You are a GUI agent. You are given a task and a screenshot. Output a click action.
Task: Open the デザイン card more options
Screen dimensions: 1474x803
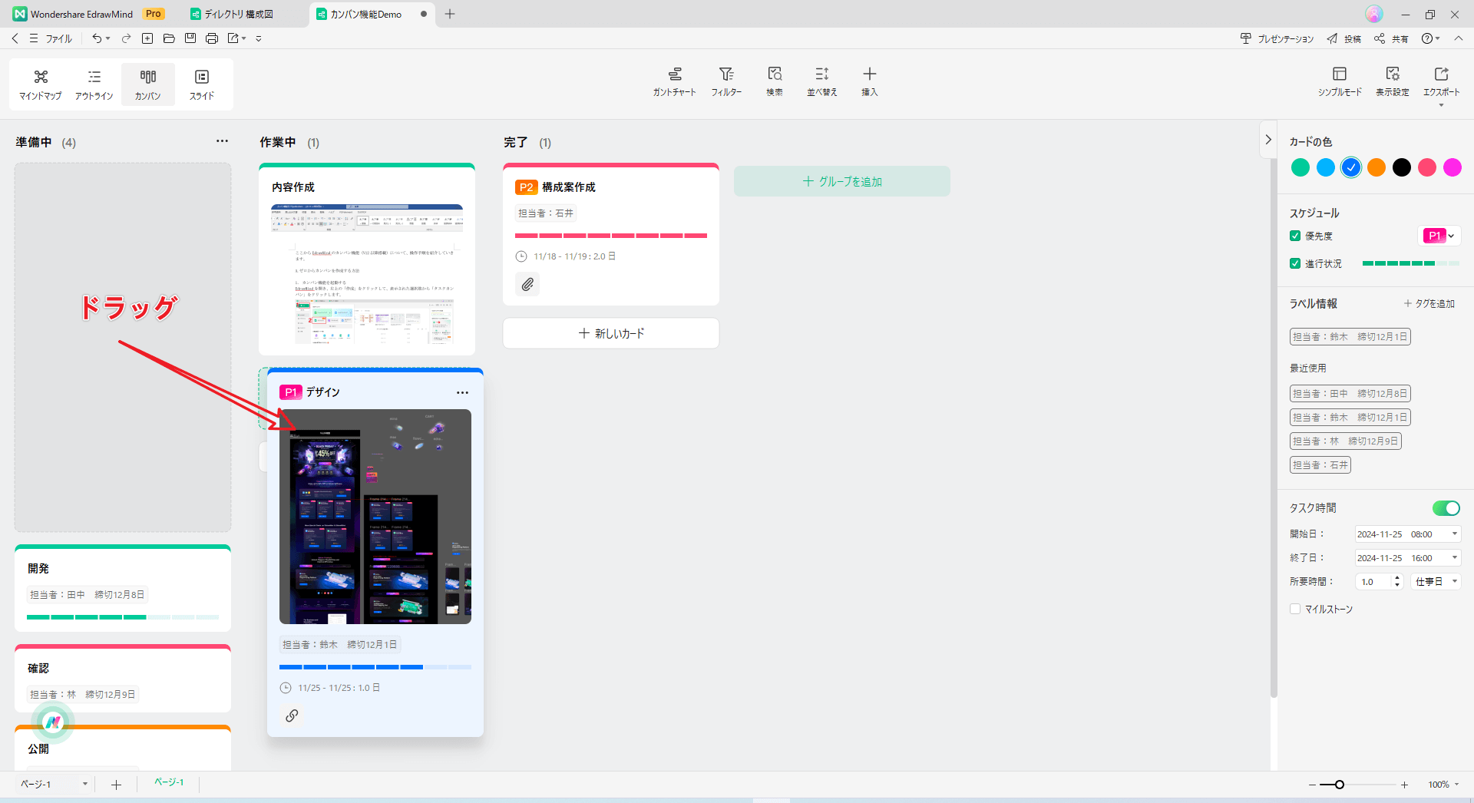click(x=462, y=392)
